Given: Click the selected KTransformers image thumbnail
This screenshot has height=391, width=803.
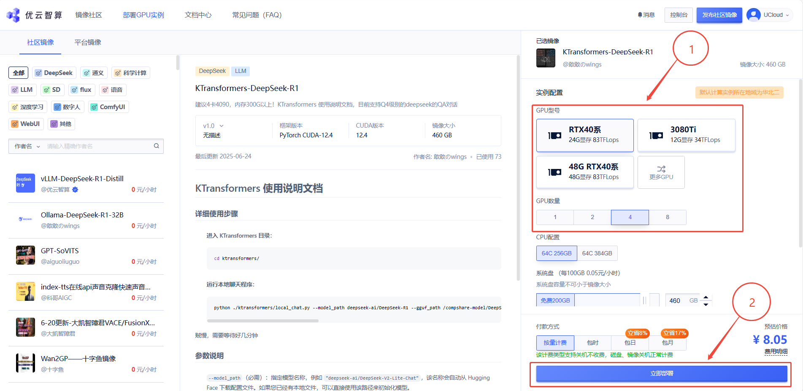Looking at the screenshot, I should coord(546,58).
